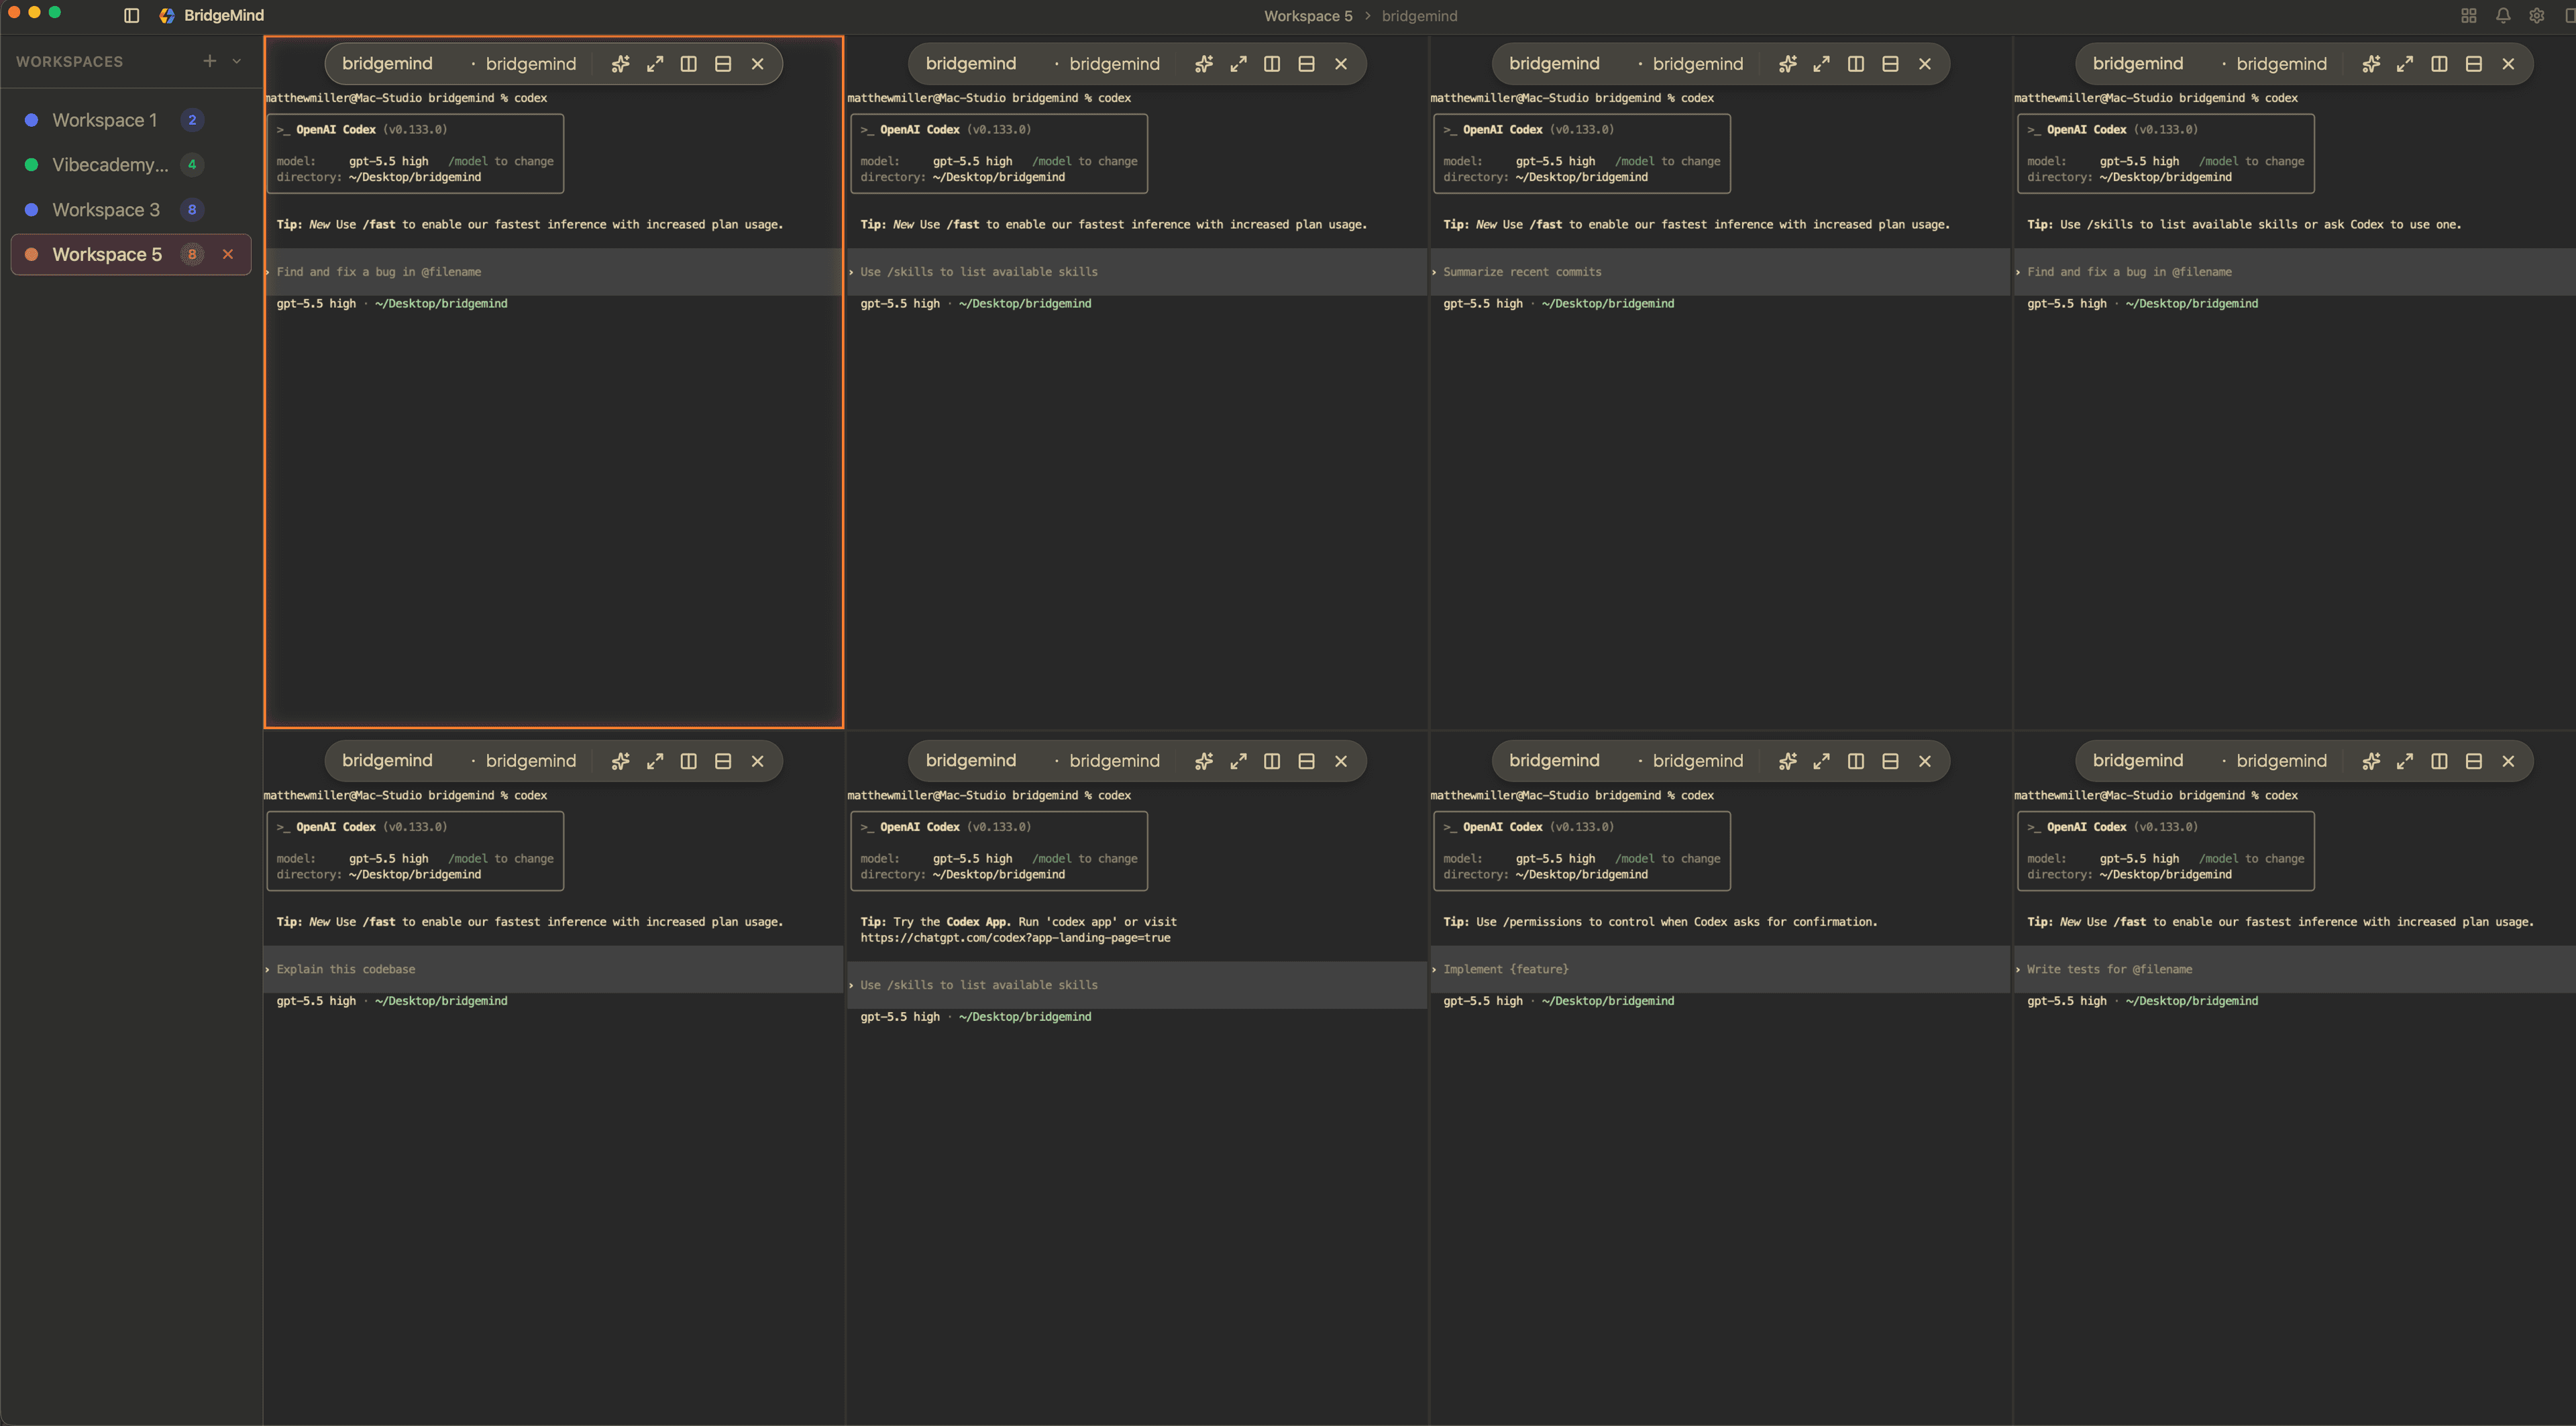Split the orange-bordered focused pane into columns

click(689, 64)
